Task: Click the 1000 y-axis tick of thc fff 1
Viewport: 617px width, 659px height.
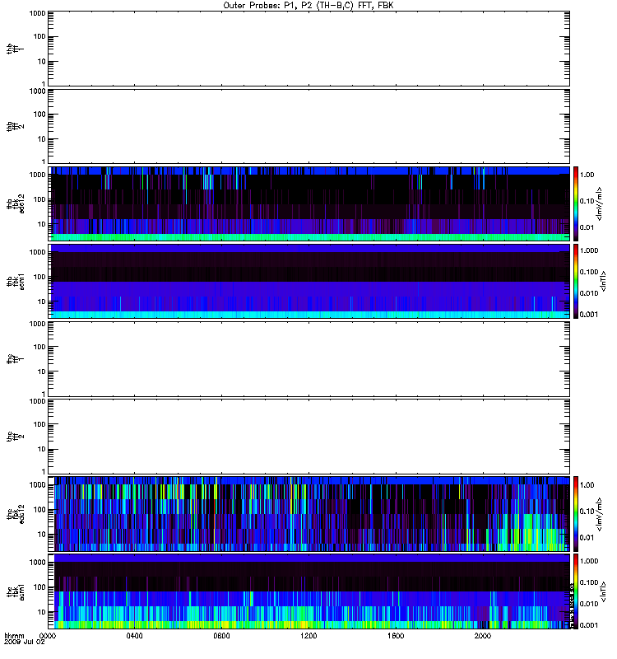Action: click(x=37, y=324)
